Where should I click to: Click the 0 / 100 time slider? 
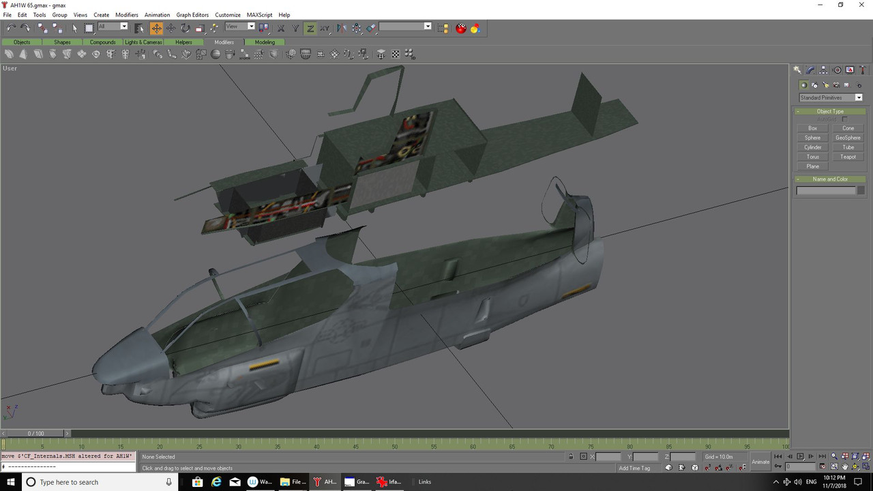tap(35, 433)
